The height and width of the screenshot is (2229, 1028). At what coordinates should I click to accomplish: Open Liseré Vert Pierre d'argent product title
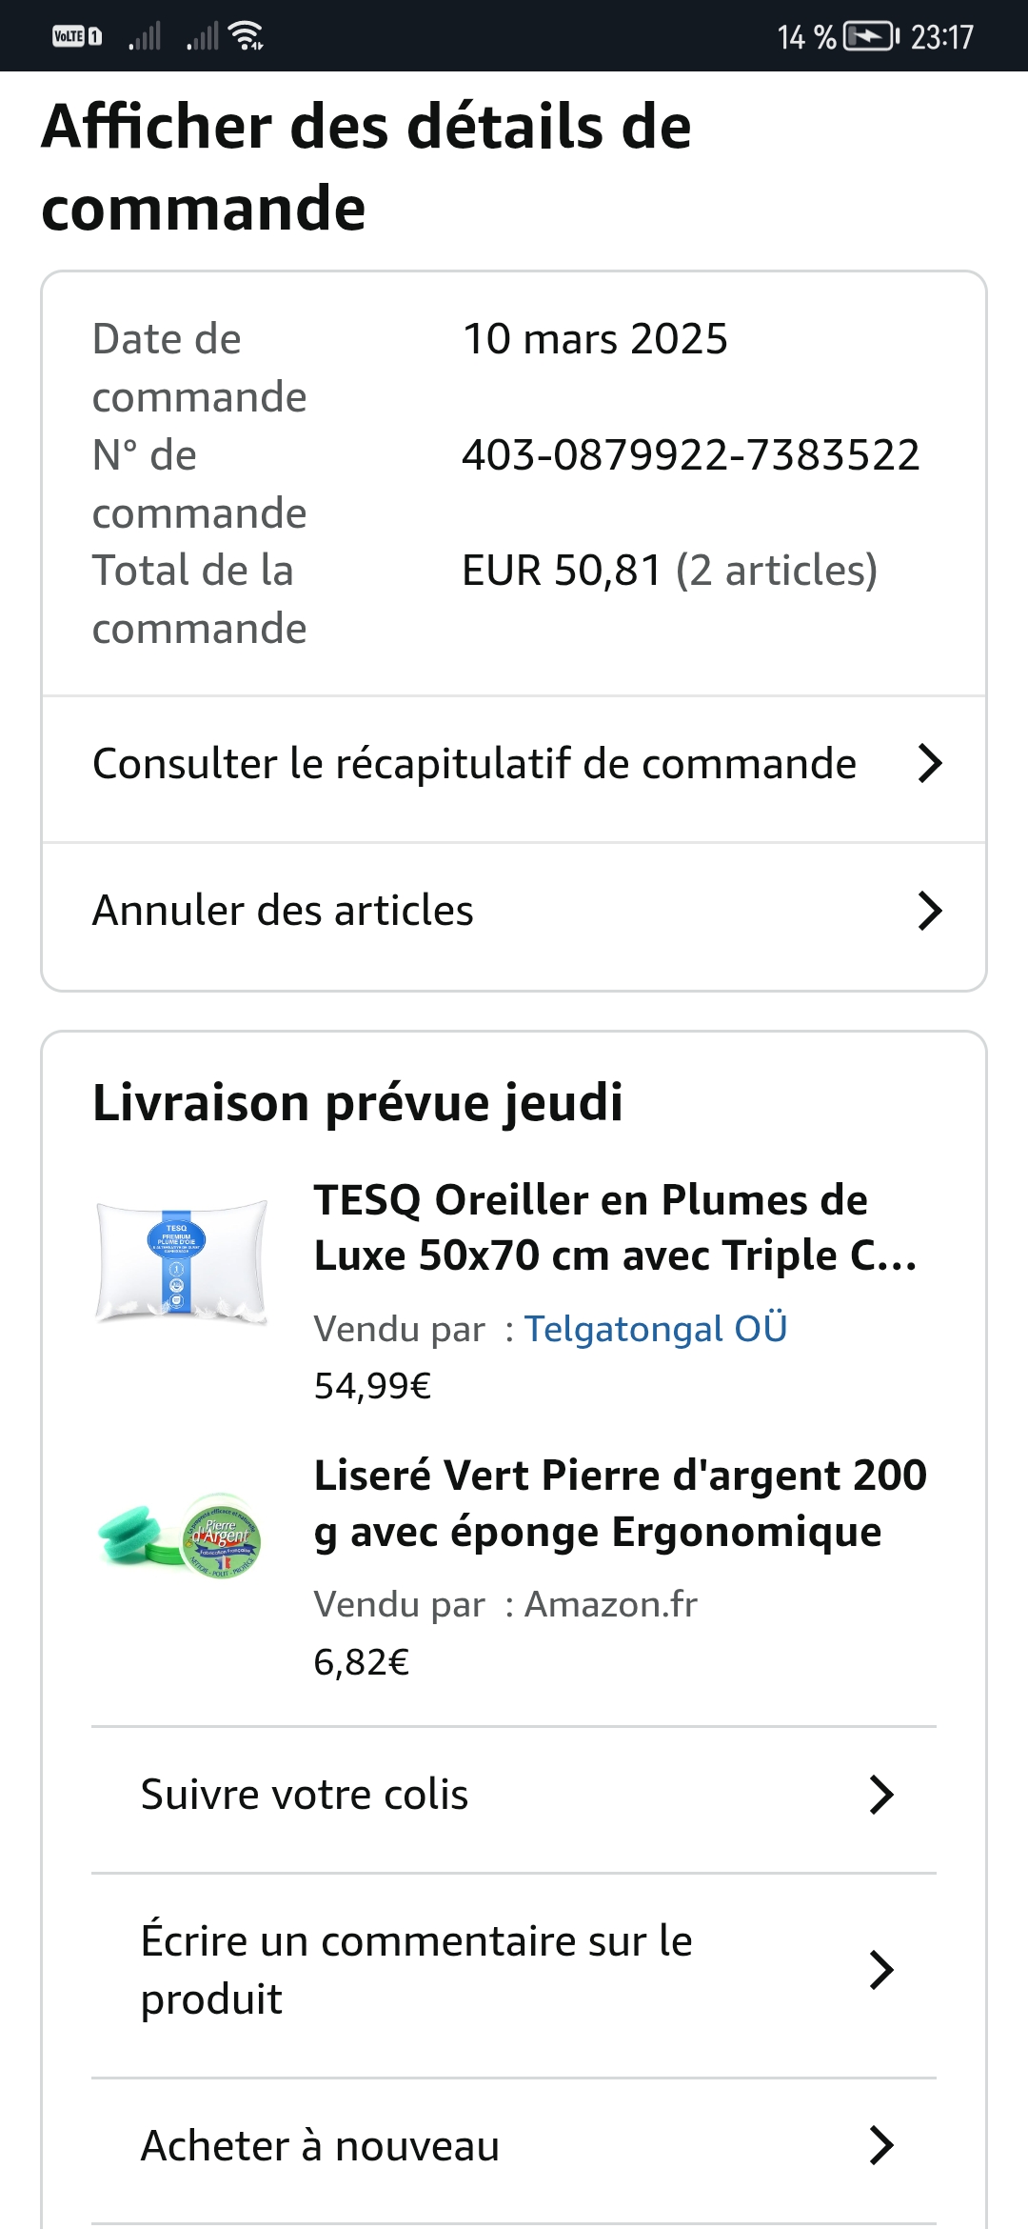click(x=620, y=1503)
